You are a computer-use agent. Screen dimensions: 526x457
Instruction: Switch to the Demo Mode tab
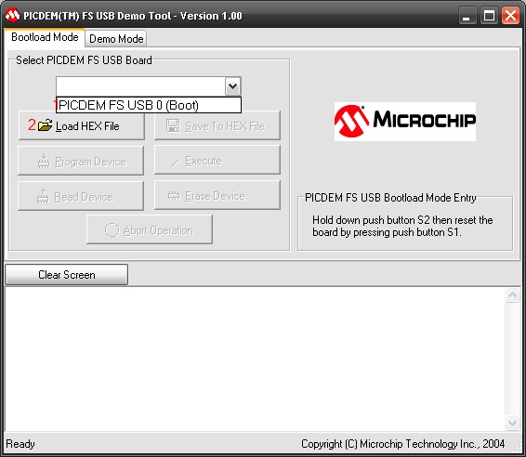click(x=116, y=39)
